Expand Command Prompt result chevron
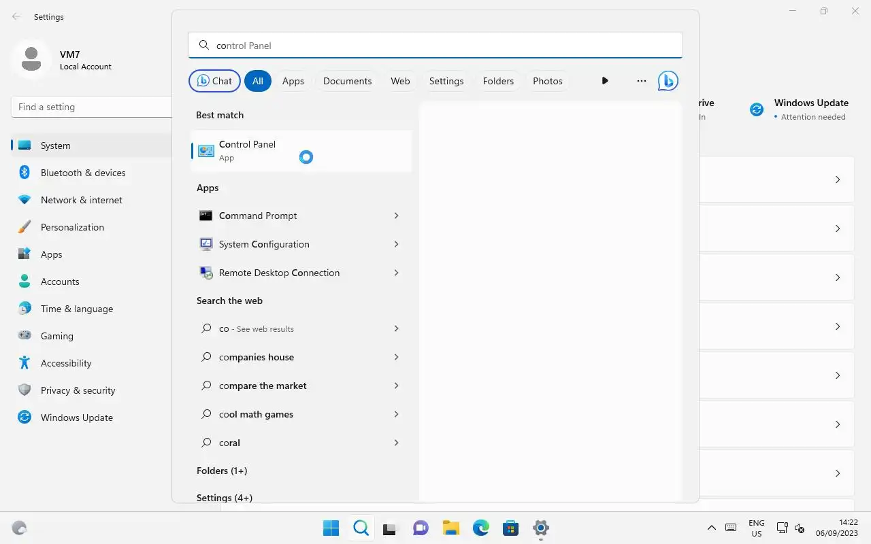This screenshot has width=871, height=544. point(396,216)
